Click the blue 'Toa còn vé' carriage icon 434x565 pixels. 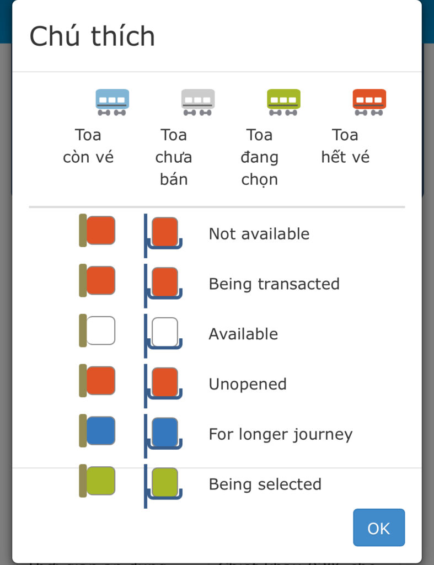112,102
